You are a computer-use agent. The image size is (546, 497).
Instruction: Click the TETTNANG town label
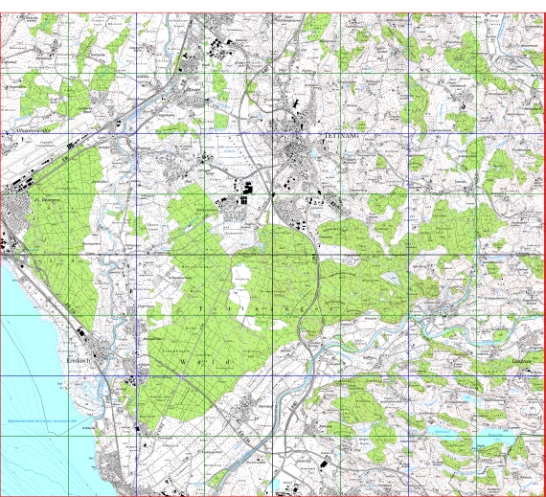tap(341, 136)
